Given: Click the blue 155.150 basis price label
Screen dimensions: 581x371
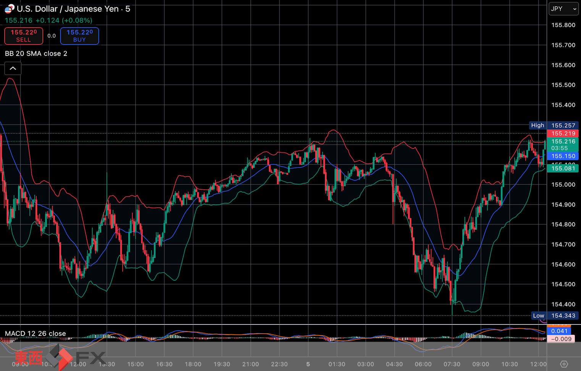Looking at the screenshot, I should (563, 156).
